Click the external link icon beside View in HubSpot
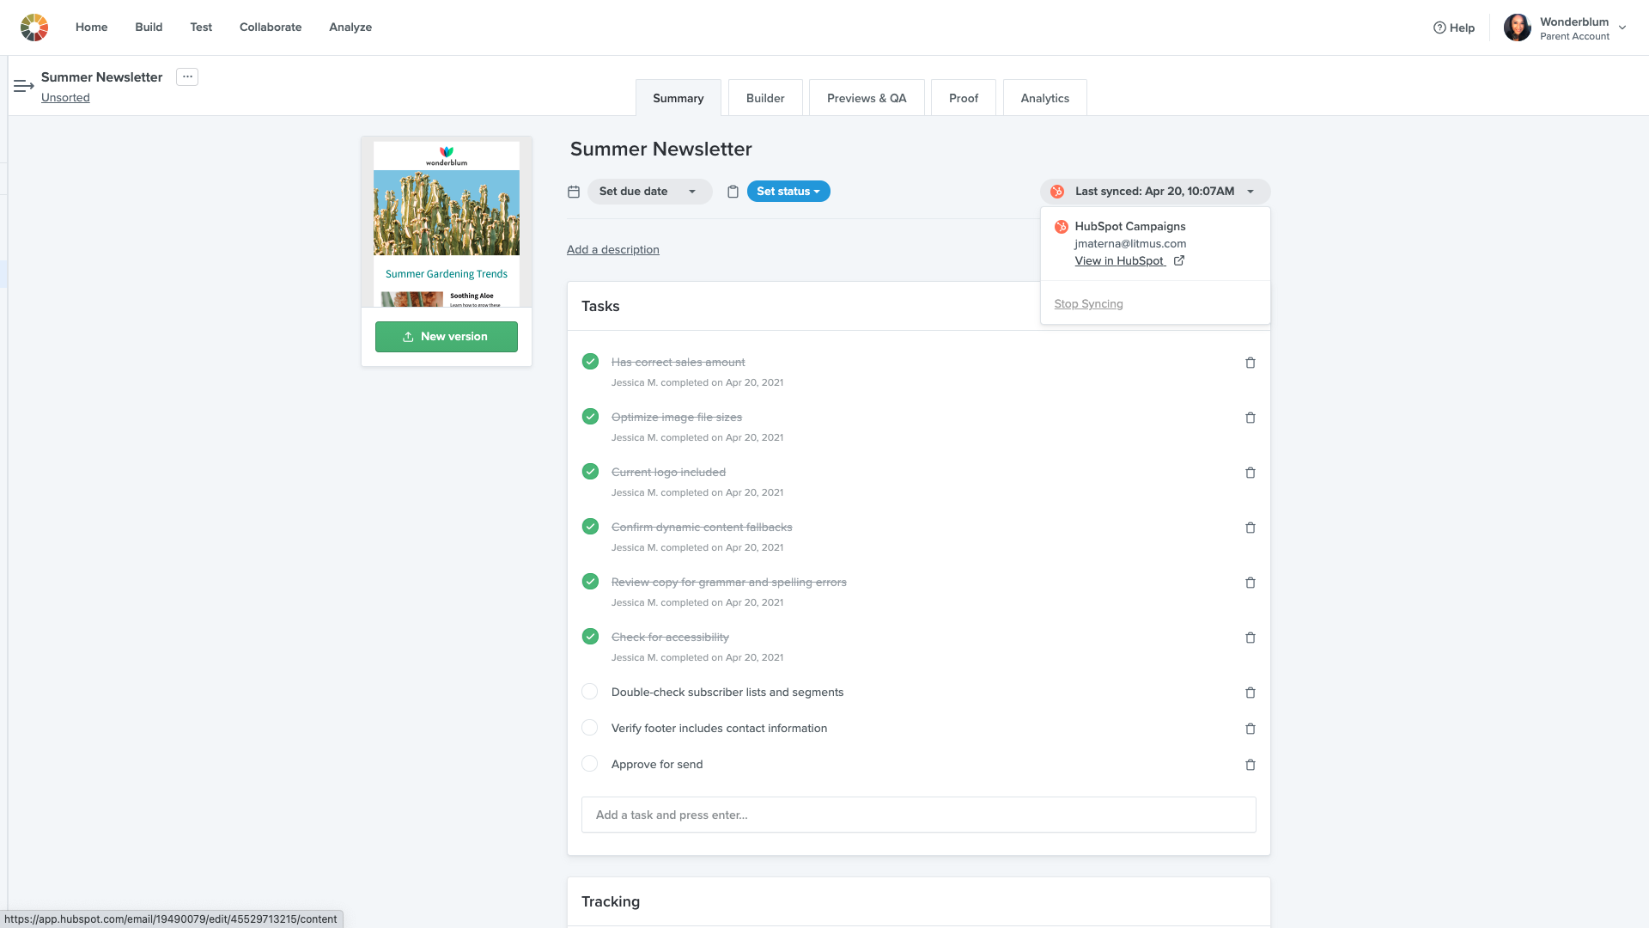 (x=1179, y=260)
